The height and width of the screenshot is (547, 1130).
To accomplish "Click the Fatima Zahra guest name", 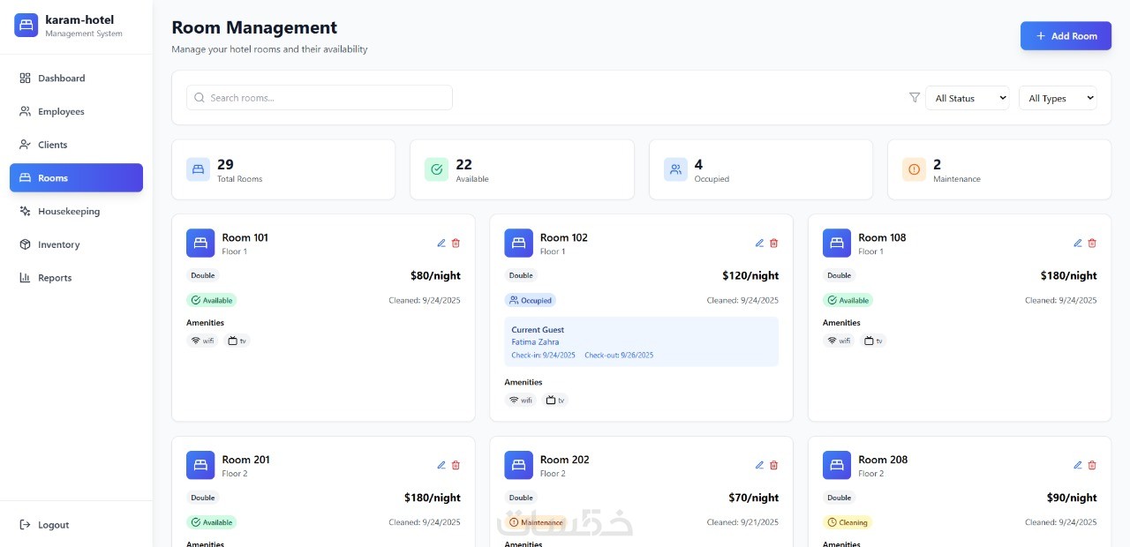I will pos(535,342).
